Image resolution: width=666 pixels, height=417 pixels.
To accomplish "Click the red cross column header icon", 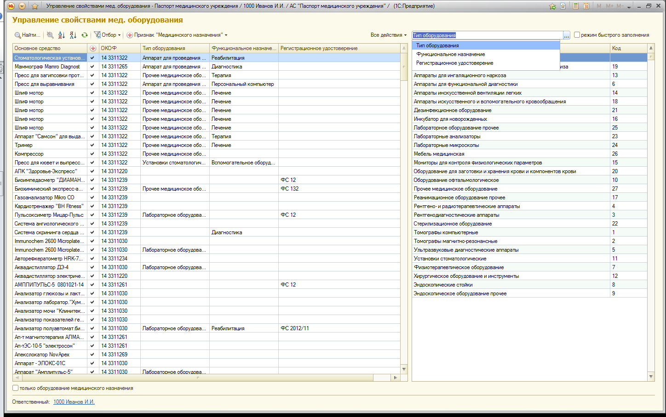I will pos(93,48).
